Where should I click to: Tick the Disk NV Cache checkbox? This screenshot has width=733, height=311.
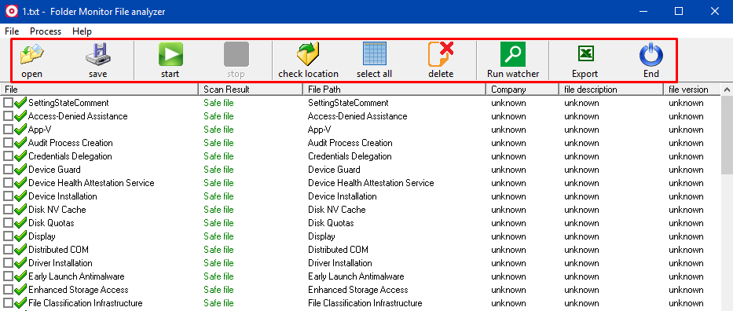coord(8,210)
